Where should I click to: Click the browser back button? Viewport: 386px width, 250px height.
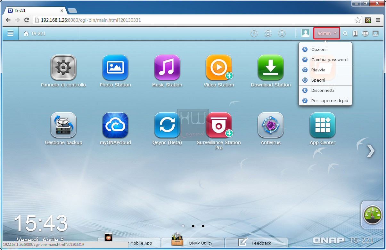click(x=8, y=20)
